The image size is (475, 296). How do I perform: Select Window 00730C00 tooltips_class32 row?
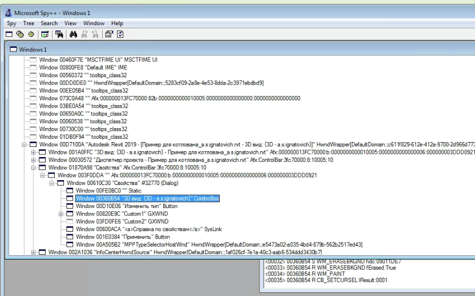pos(83,129)
